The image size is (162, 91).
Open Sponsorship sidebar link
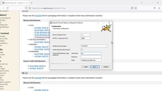[4, 84]
